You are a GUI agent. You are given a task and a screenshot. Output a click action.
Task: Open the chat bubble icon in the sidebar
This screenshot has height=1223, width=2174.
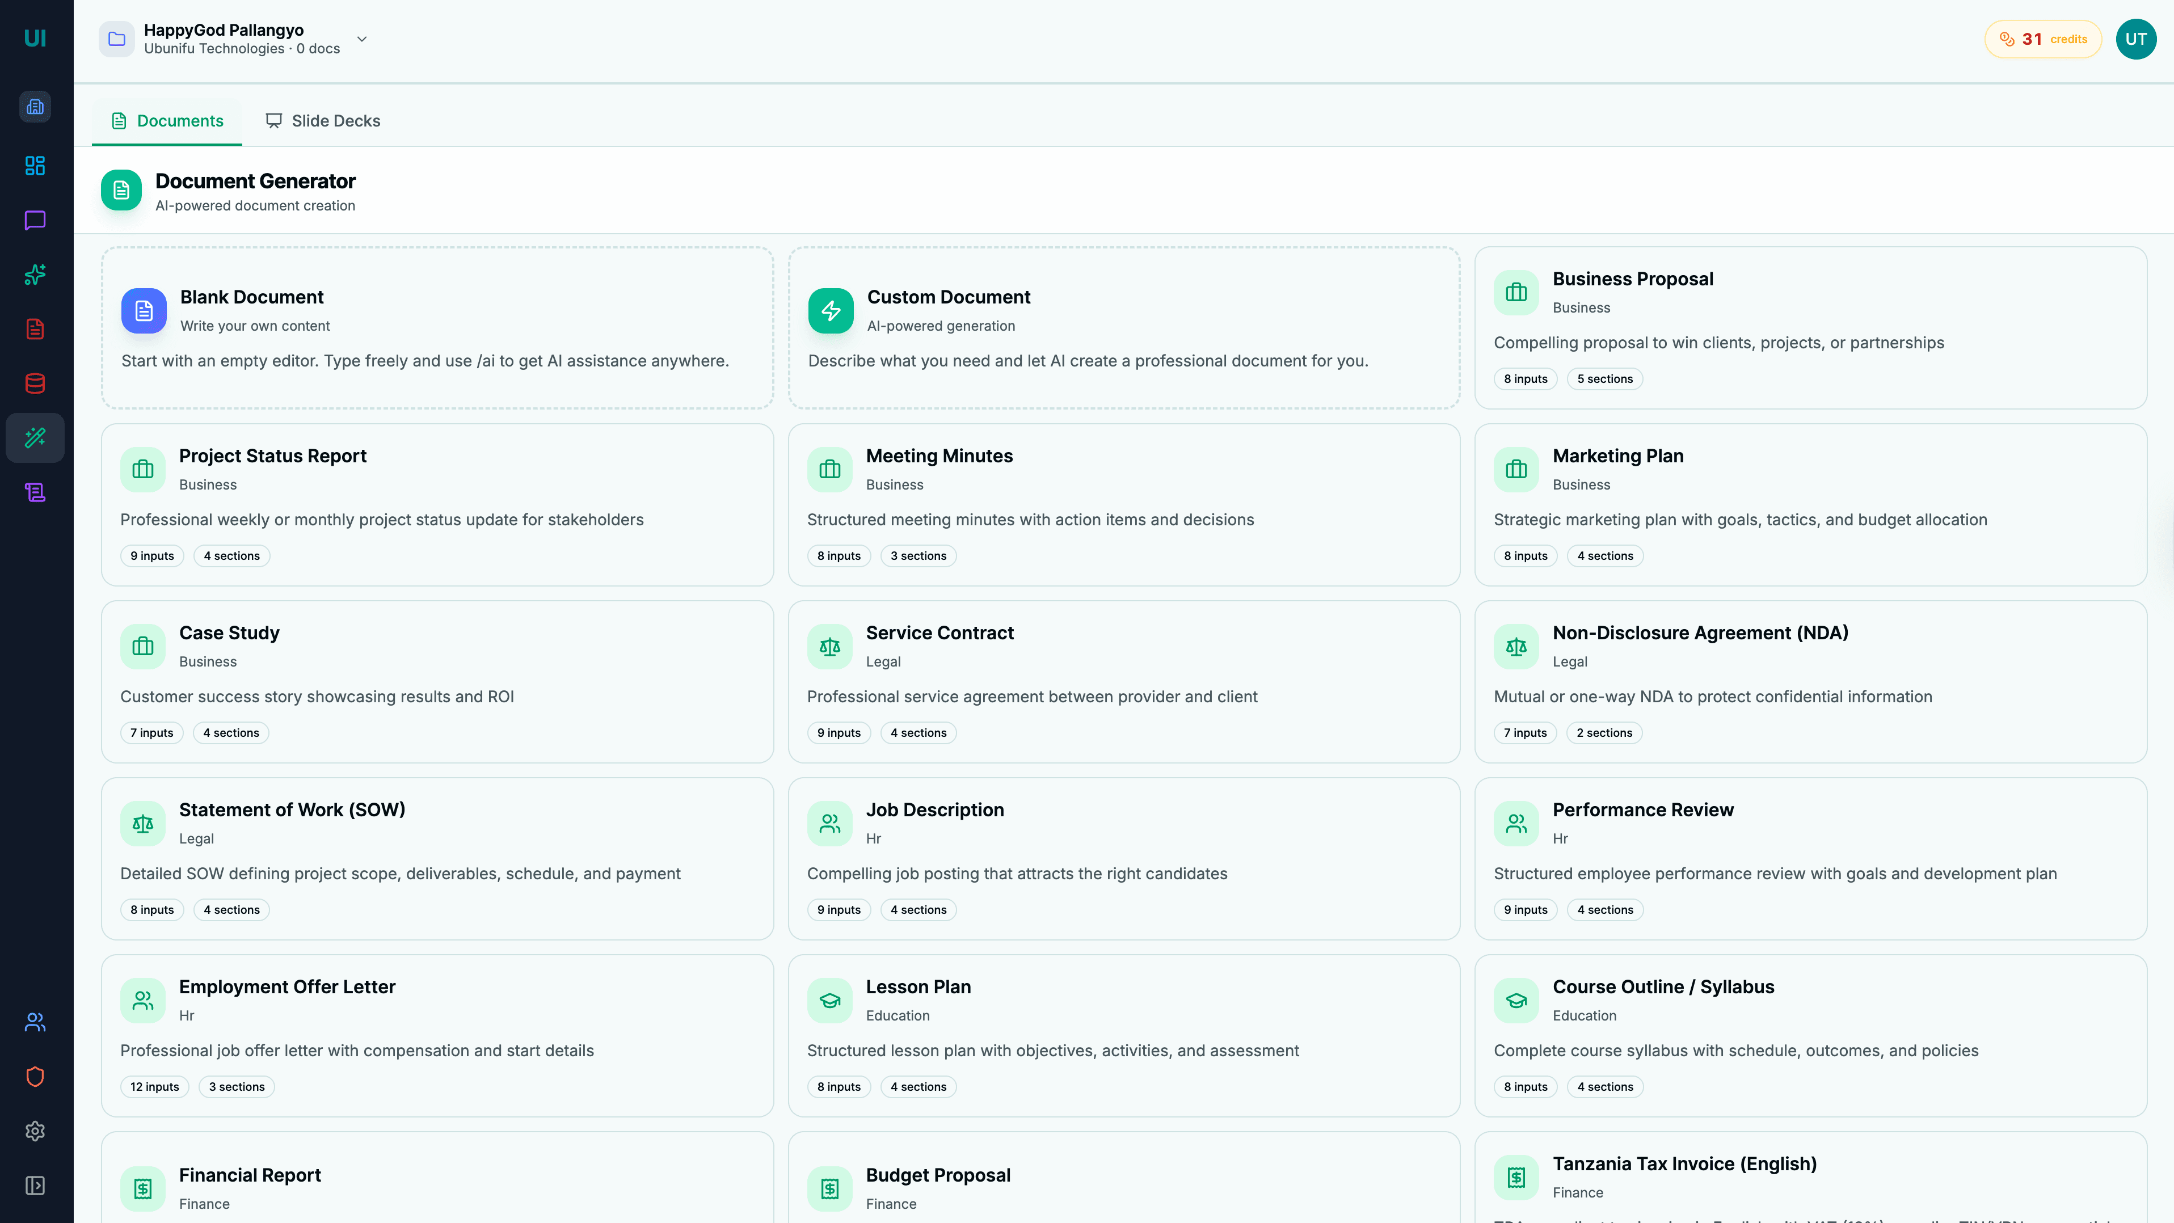(x=35, y=220)
